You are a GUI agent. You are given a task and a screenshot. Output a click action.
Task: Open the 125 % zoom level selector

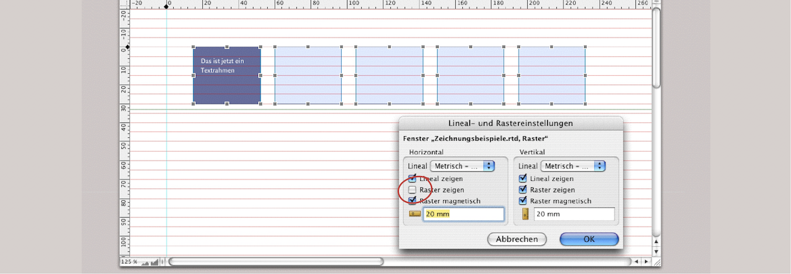[x=130, y=262]
